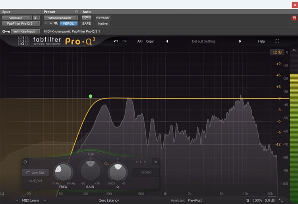The width and height of the screenshot is (298, 204).
Task: Select the next EQ band arrow
Action: [x=145, y=162]
